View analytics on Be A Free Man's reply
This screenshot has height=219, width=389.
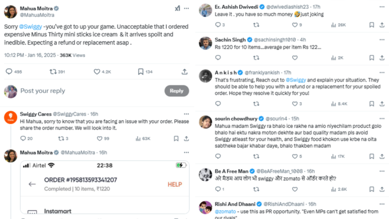pyautogui.click(x=339, y=189)
